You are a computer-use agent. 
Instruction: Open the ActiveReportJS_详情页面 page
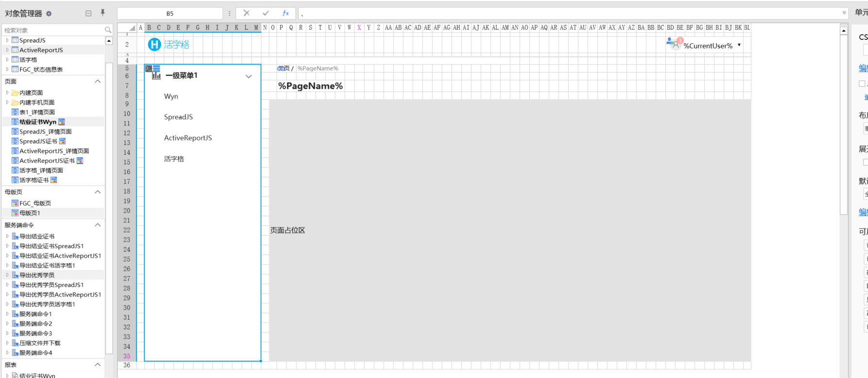point(54,151)
